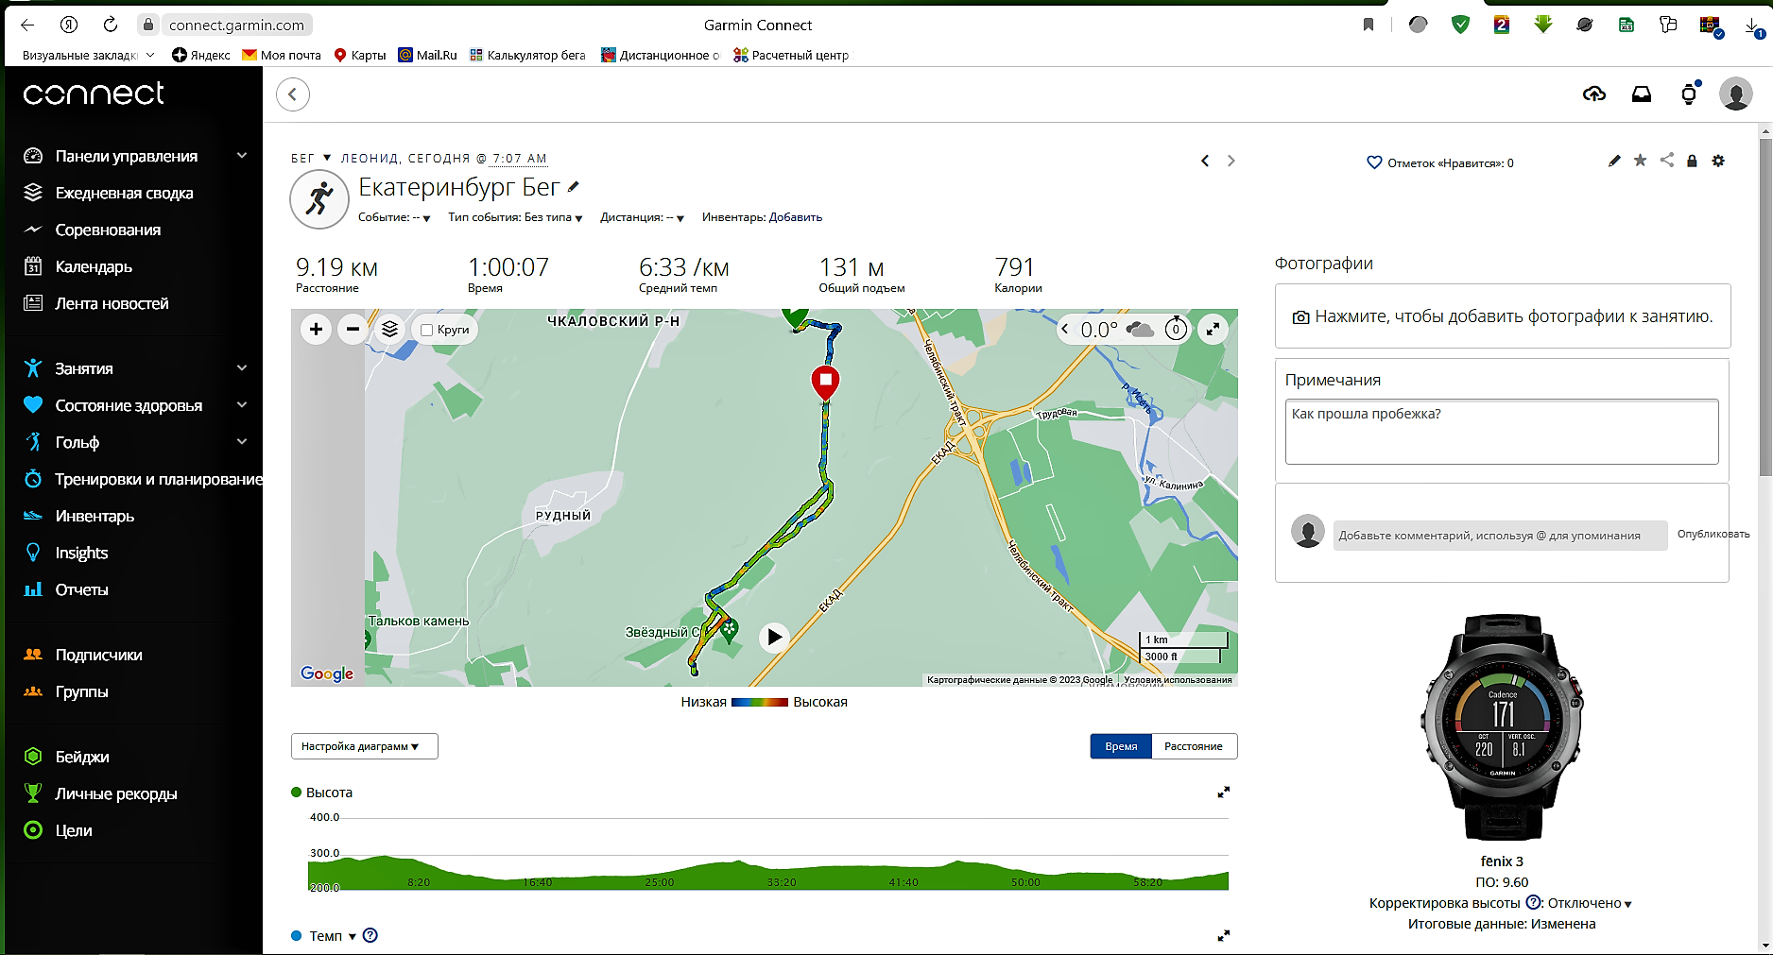The width and height of the screenshot is (1773, 955).
Task: Open Соревнования in the sidebar
Action: 108,230
